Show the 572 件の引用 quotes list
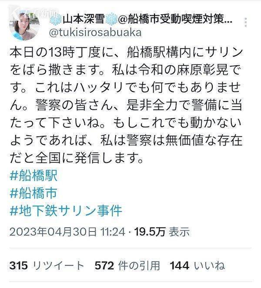This screenshot has width=261, height=288. pos(127,266)
